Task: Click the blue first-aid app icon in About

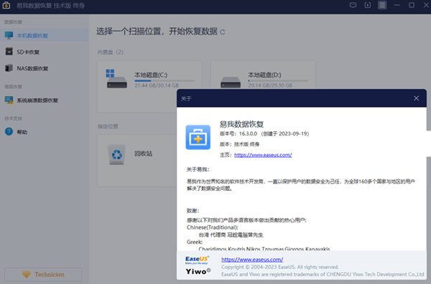Action: pyautogui.click(x=198, y=137)
